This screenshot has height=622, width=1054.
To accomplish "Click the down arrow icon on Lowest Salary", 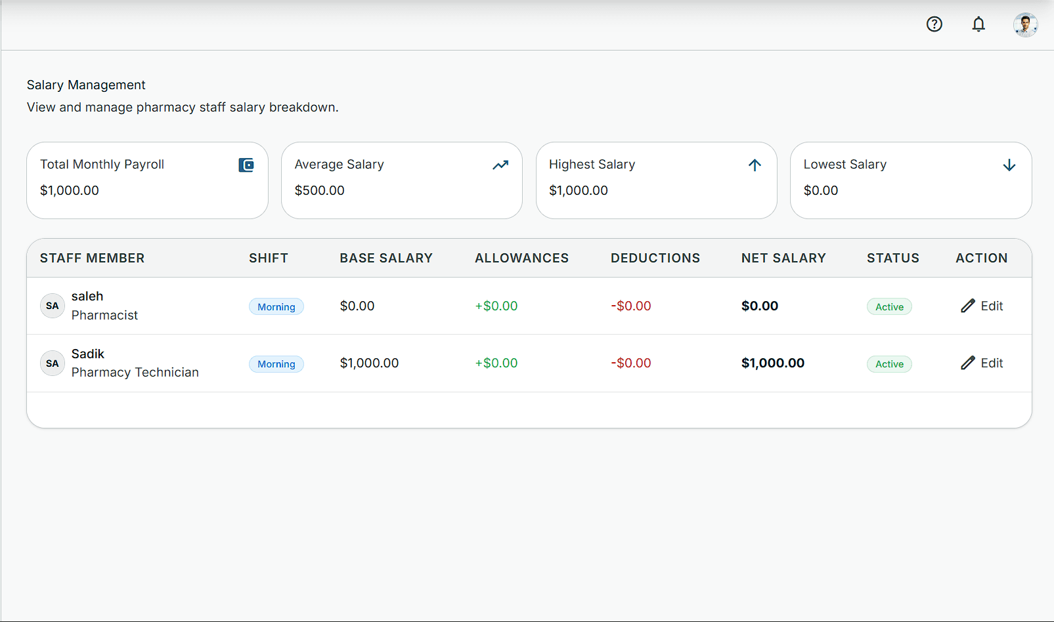I will (1009, 165).
